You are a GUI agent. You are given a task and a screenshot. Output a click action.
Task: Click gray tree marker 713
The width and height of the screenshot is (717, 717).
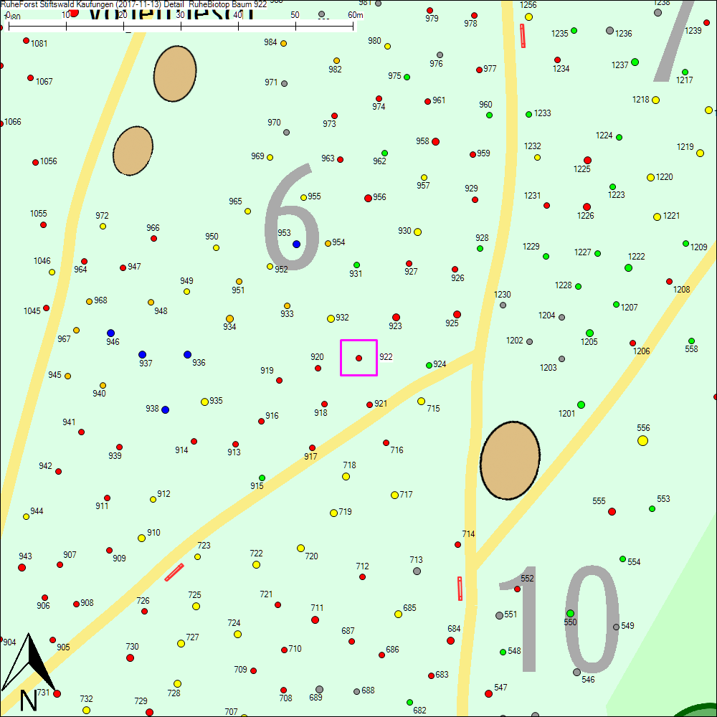[417, 571]
